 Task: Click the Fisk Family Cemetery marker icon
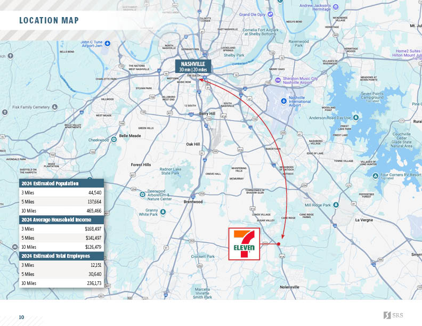(x=55, y=107)
